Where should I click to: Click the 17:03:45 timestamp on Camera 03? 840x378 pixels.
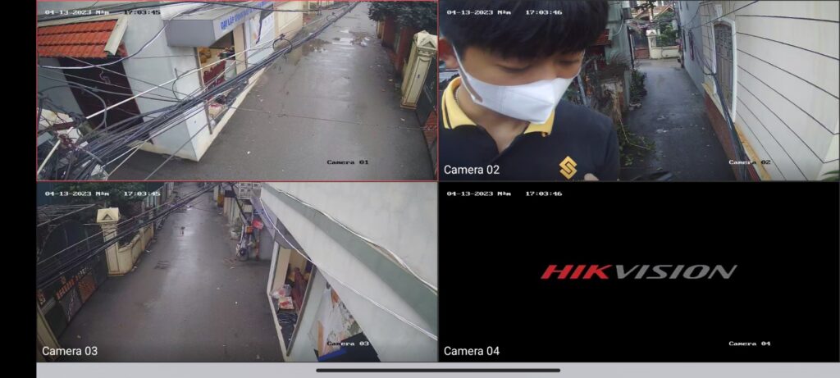[142, 194]
